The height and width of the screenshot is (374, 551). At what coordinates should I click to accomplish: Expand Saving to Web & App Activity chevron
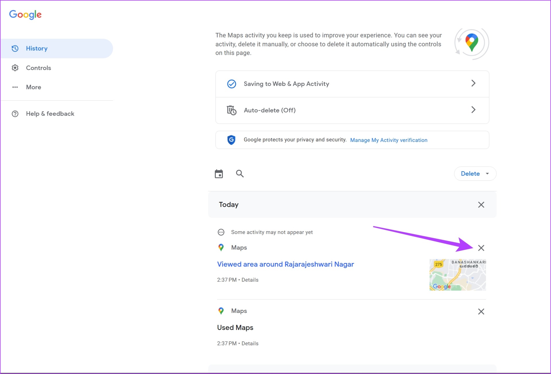473,83
